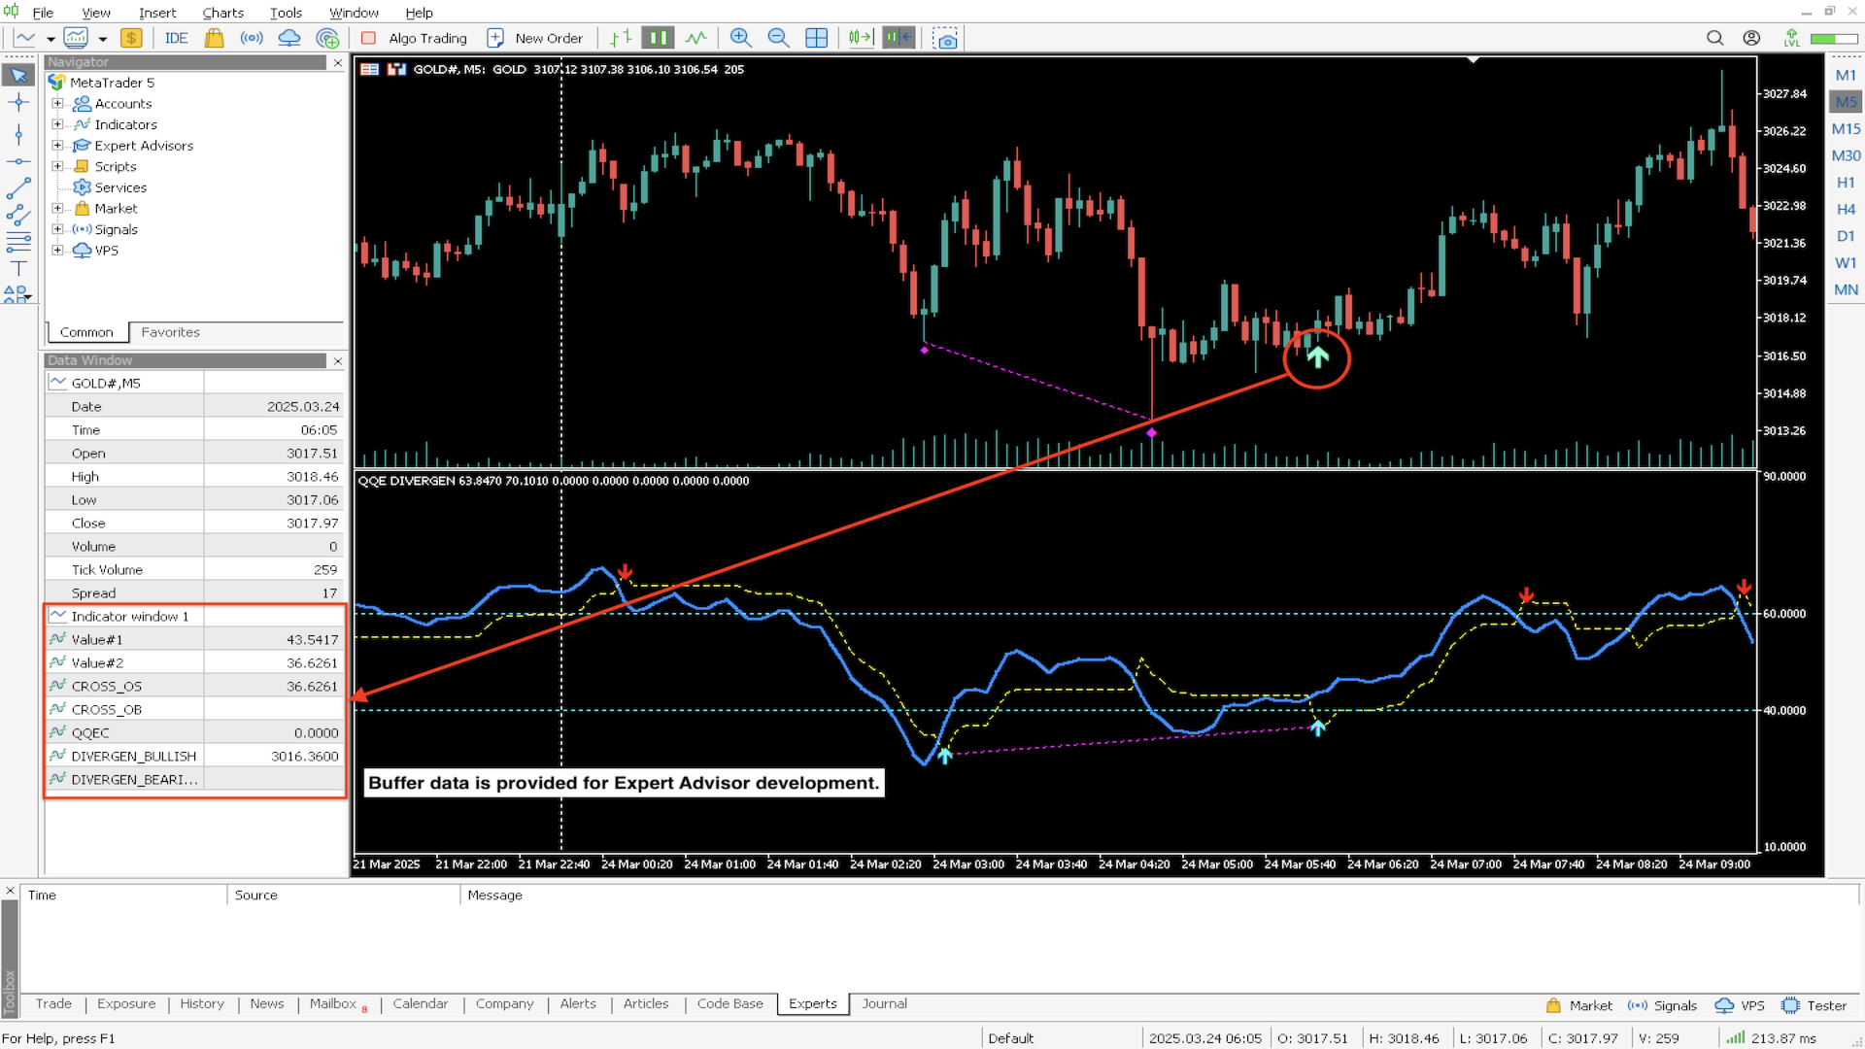This screenshot has height=1049, width=1865.
Task: Open the dropdown arrow next to the templates icon
Action: (102, 39)
